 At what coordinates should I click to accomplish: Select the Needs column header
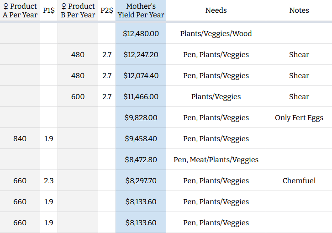click(x=216, y=11)
